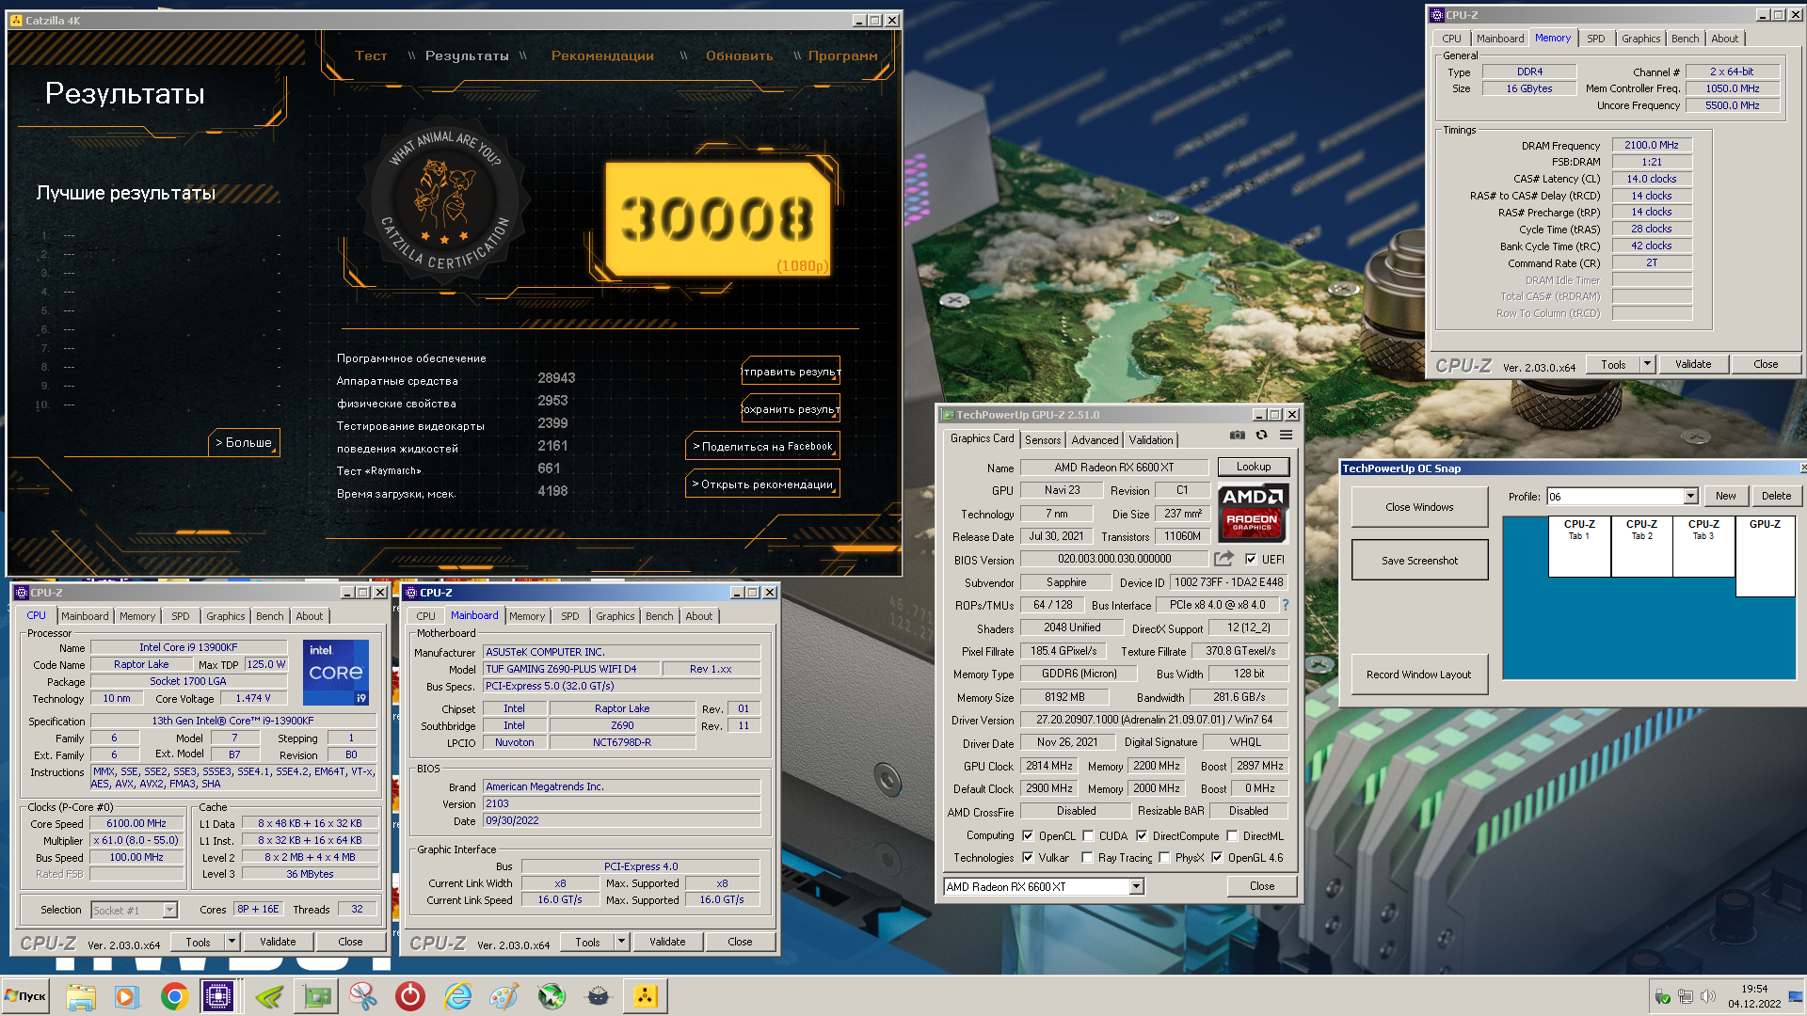The height and width of the screenshot is (1016, 1807).
Task: Click the Bus Interface question mark in GPU-Z
Action: tap(1286, 605)
